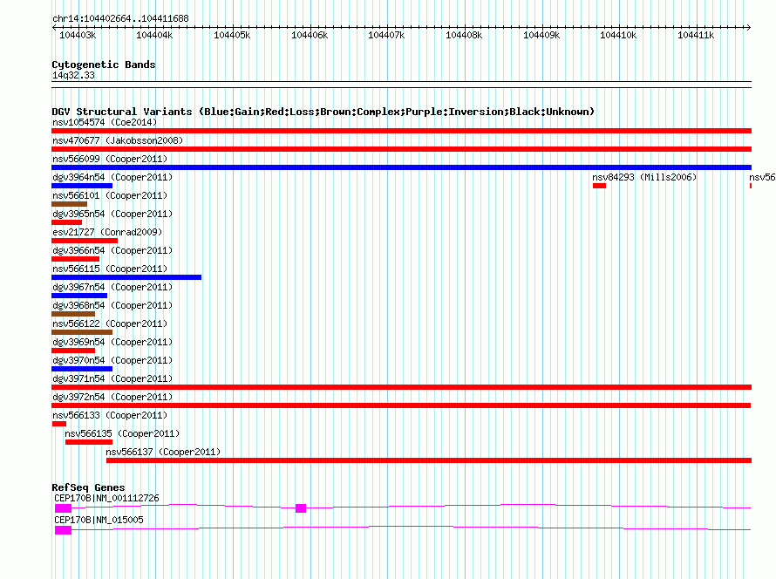
Task: Select the dgv3972n54 long red bar
Action: pyautogui.click(x=401, y=405)
